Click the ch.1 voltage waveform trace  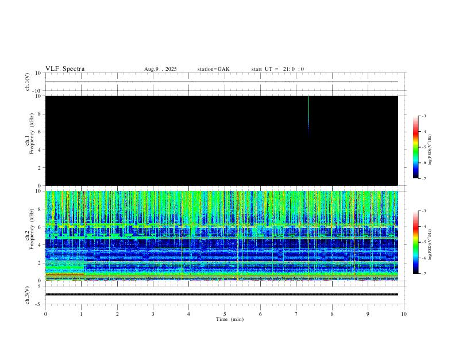pos(222,82)
